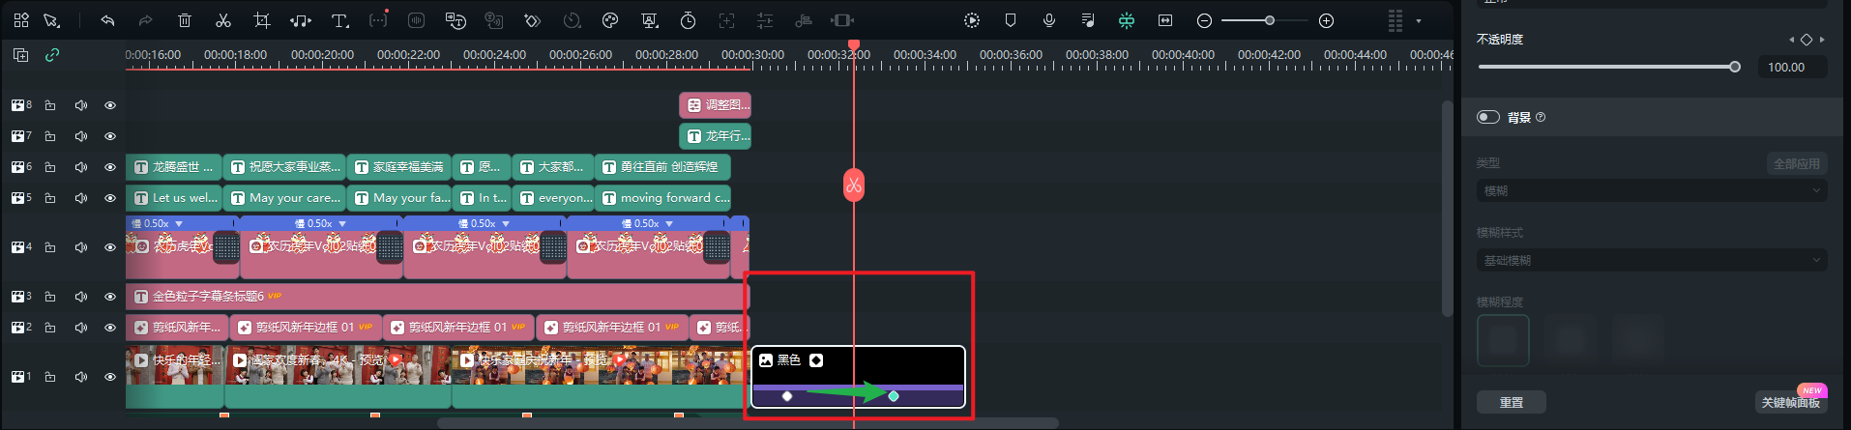This screenshot has height=430, width=1851.
Task: Click the undo arrow
Action: [x=107, y=20]
